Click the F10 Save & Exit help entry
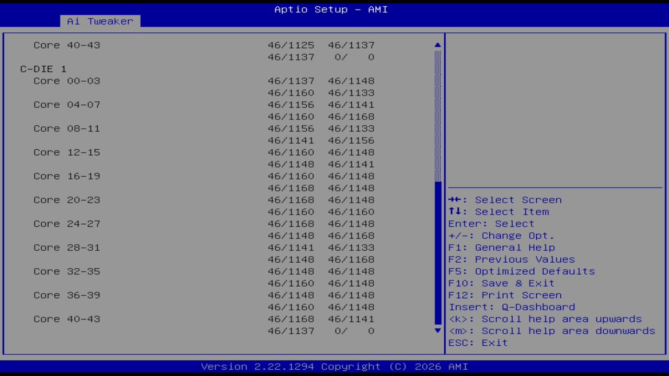 click(501, 283)
